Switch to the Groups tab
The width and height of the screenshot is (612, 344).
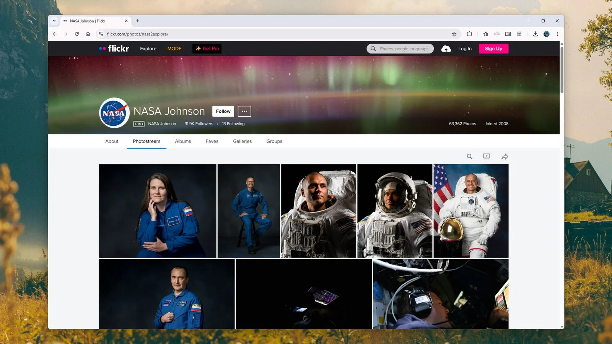pyautogui.click(x=274, y=141)
